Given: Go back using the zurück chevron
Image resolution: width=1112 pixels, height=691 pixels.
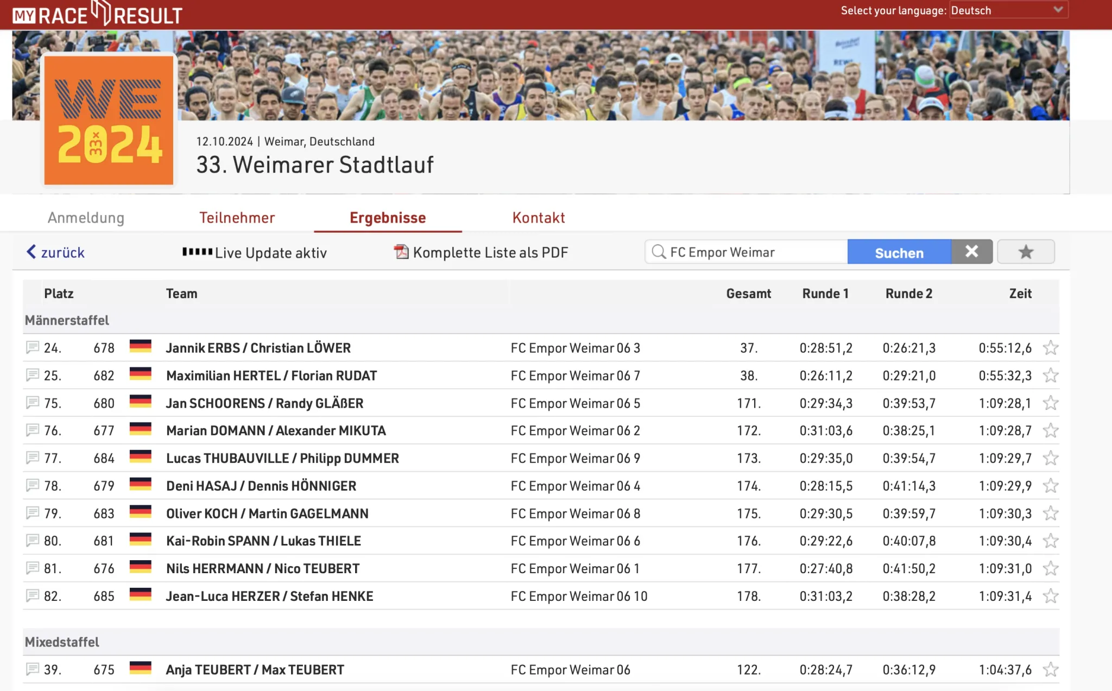Looking at the screenshot, I should (31, 252).
